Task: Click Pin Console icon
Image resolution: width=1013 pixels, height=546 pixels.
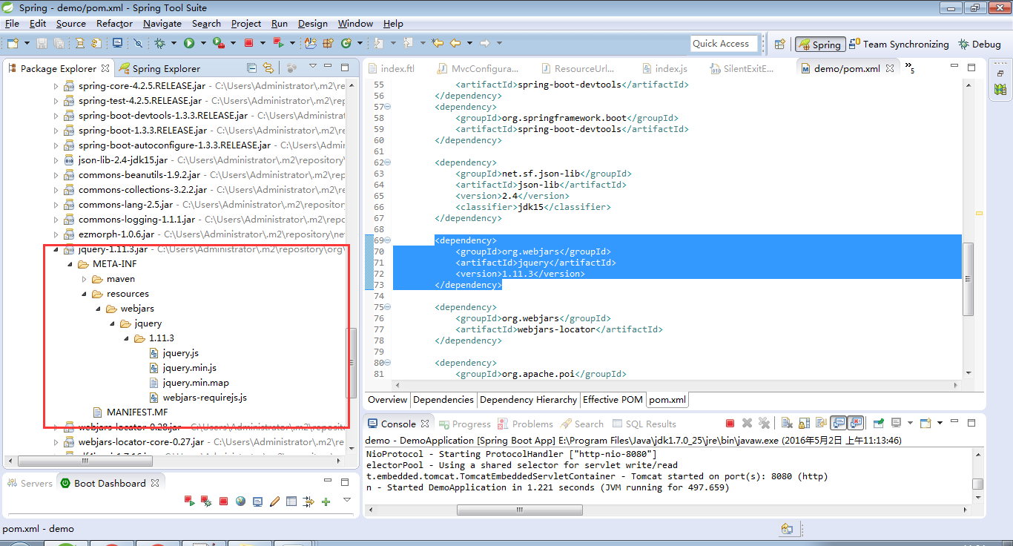Action: [x=880, y=424]
